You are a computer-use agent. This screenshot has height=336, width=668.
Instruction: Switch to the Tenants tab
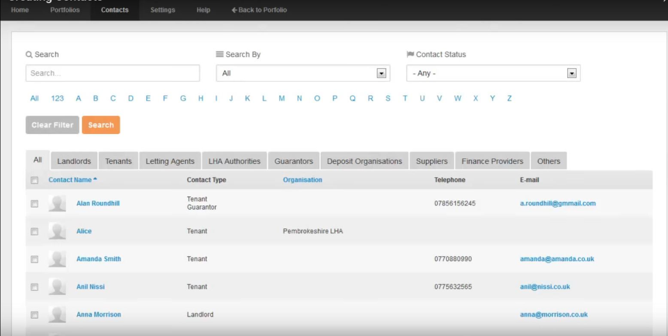[x=118, y=161]
